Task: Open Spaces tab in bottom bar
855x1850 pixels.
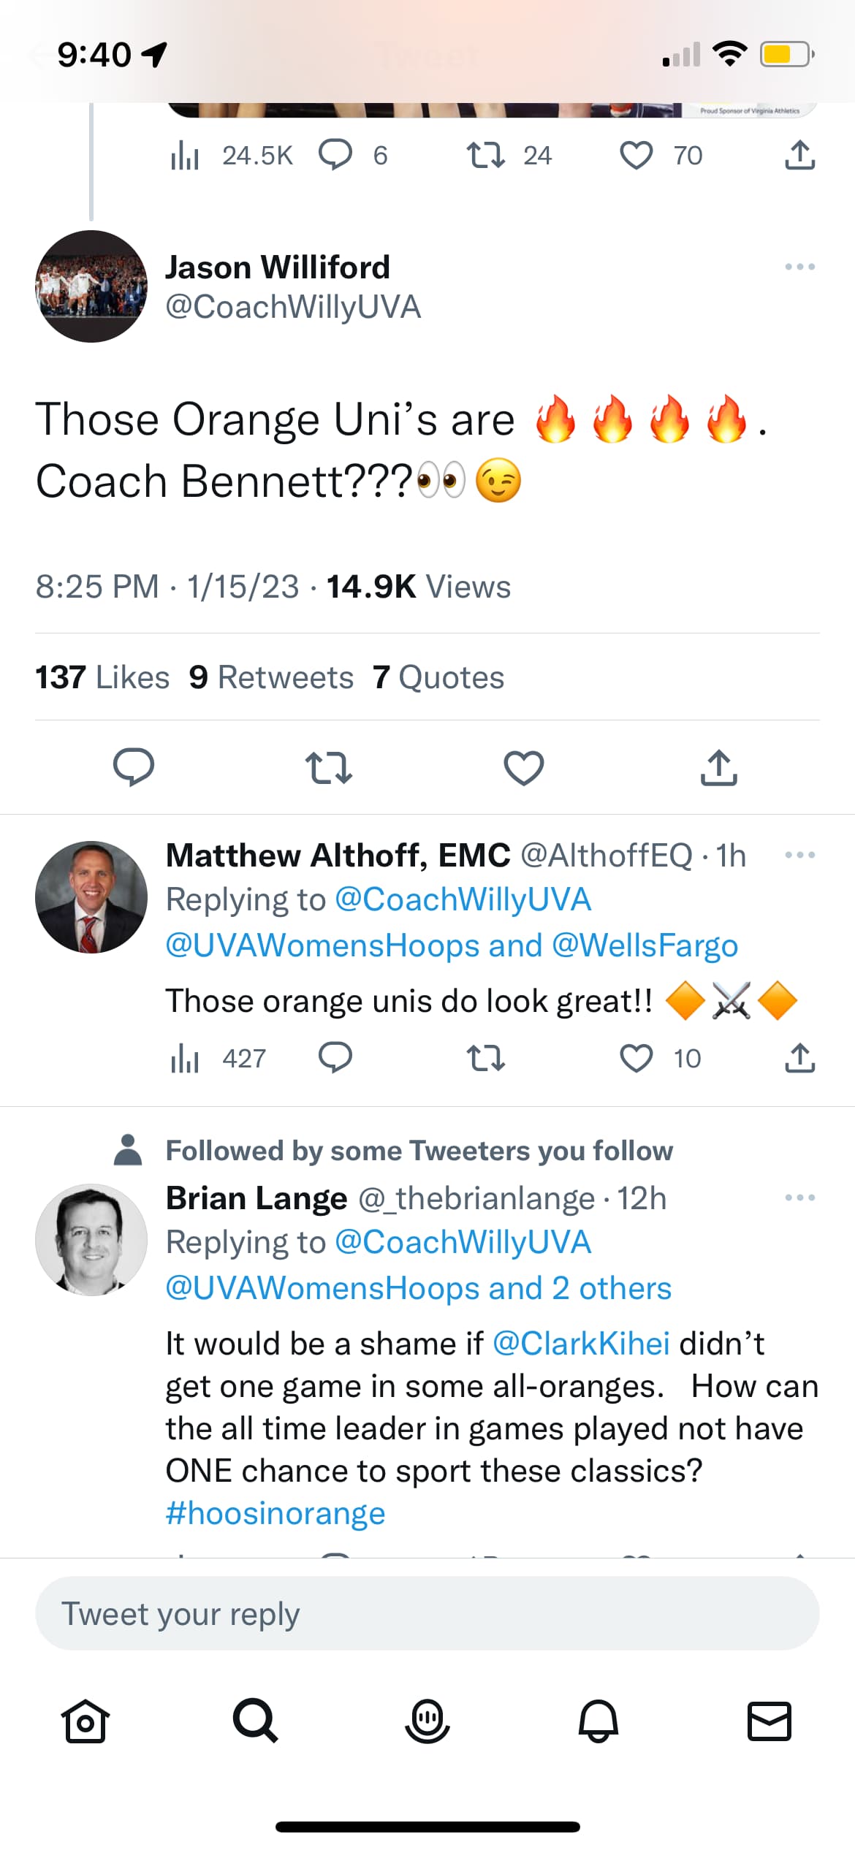Action: pyautogui.click(x=427, y=1721)
